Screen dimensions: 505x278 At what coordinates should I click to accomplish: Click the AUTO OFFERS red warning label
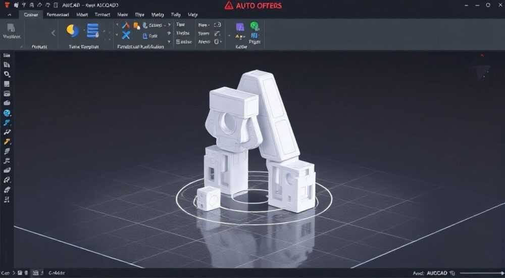(x=253, y=6)
